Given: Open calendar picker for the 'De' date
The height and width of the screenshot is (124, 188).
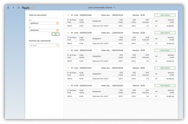Looking at the screenshot, I should [x=58, y=23].
